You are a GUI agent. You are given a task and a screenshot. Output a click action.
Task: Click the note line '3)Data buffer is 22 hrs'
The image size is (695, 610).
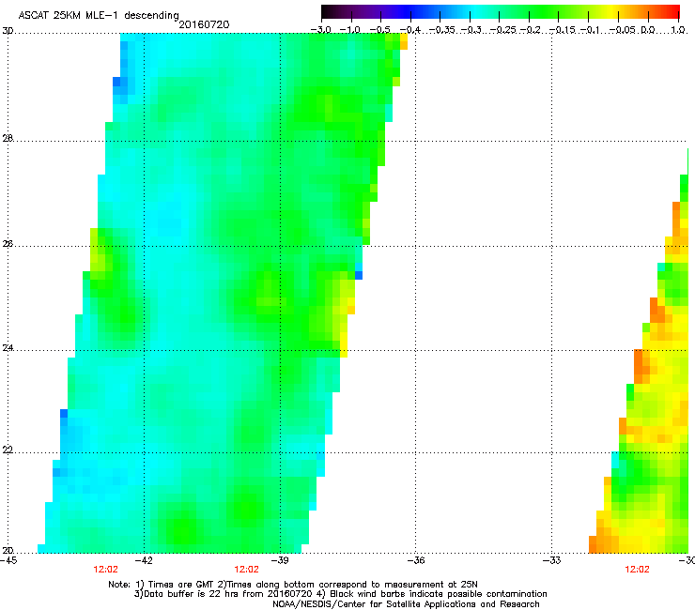pos(340,594)
